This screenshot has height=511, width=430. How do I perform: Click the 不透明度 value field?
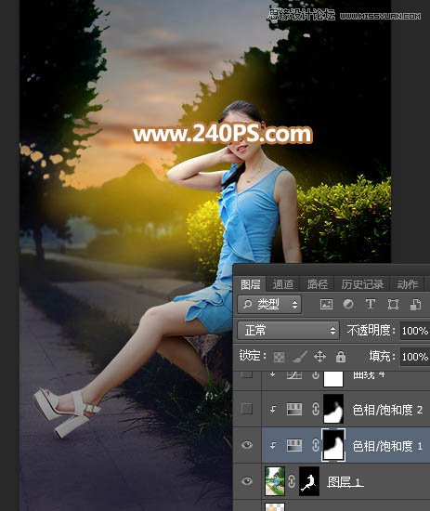(x=415, y=331)
